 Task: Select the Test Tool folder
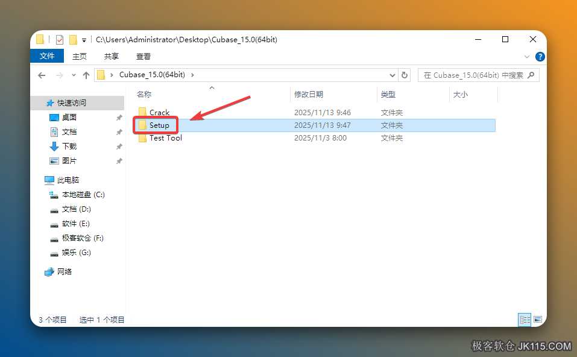tap(166, 137)
